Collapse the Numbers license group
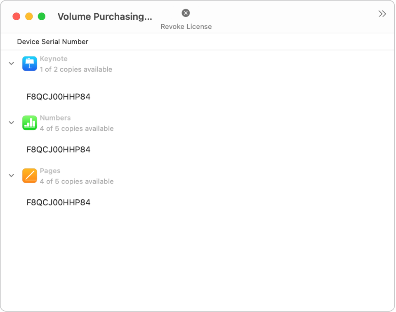The image size is (396, 312). tap(11, 123)
